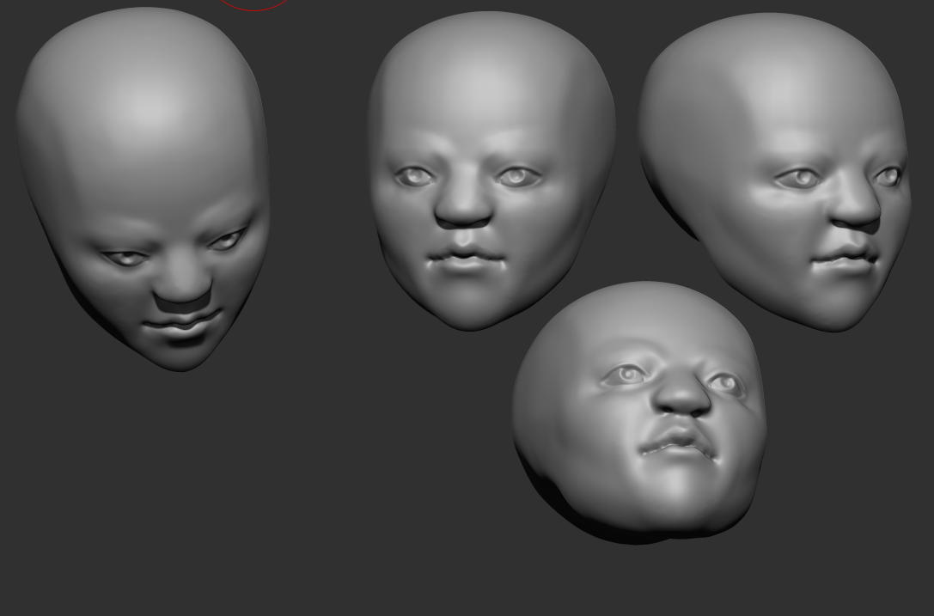
Task: Click the mouth of the upward-looking bottom head
Action: (679, 444)
